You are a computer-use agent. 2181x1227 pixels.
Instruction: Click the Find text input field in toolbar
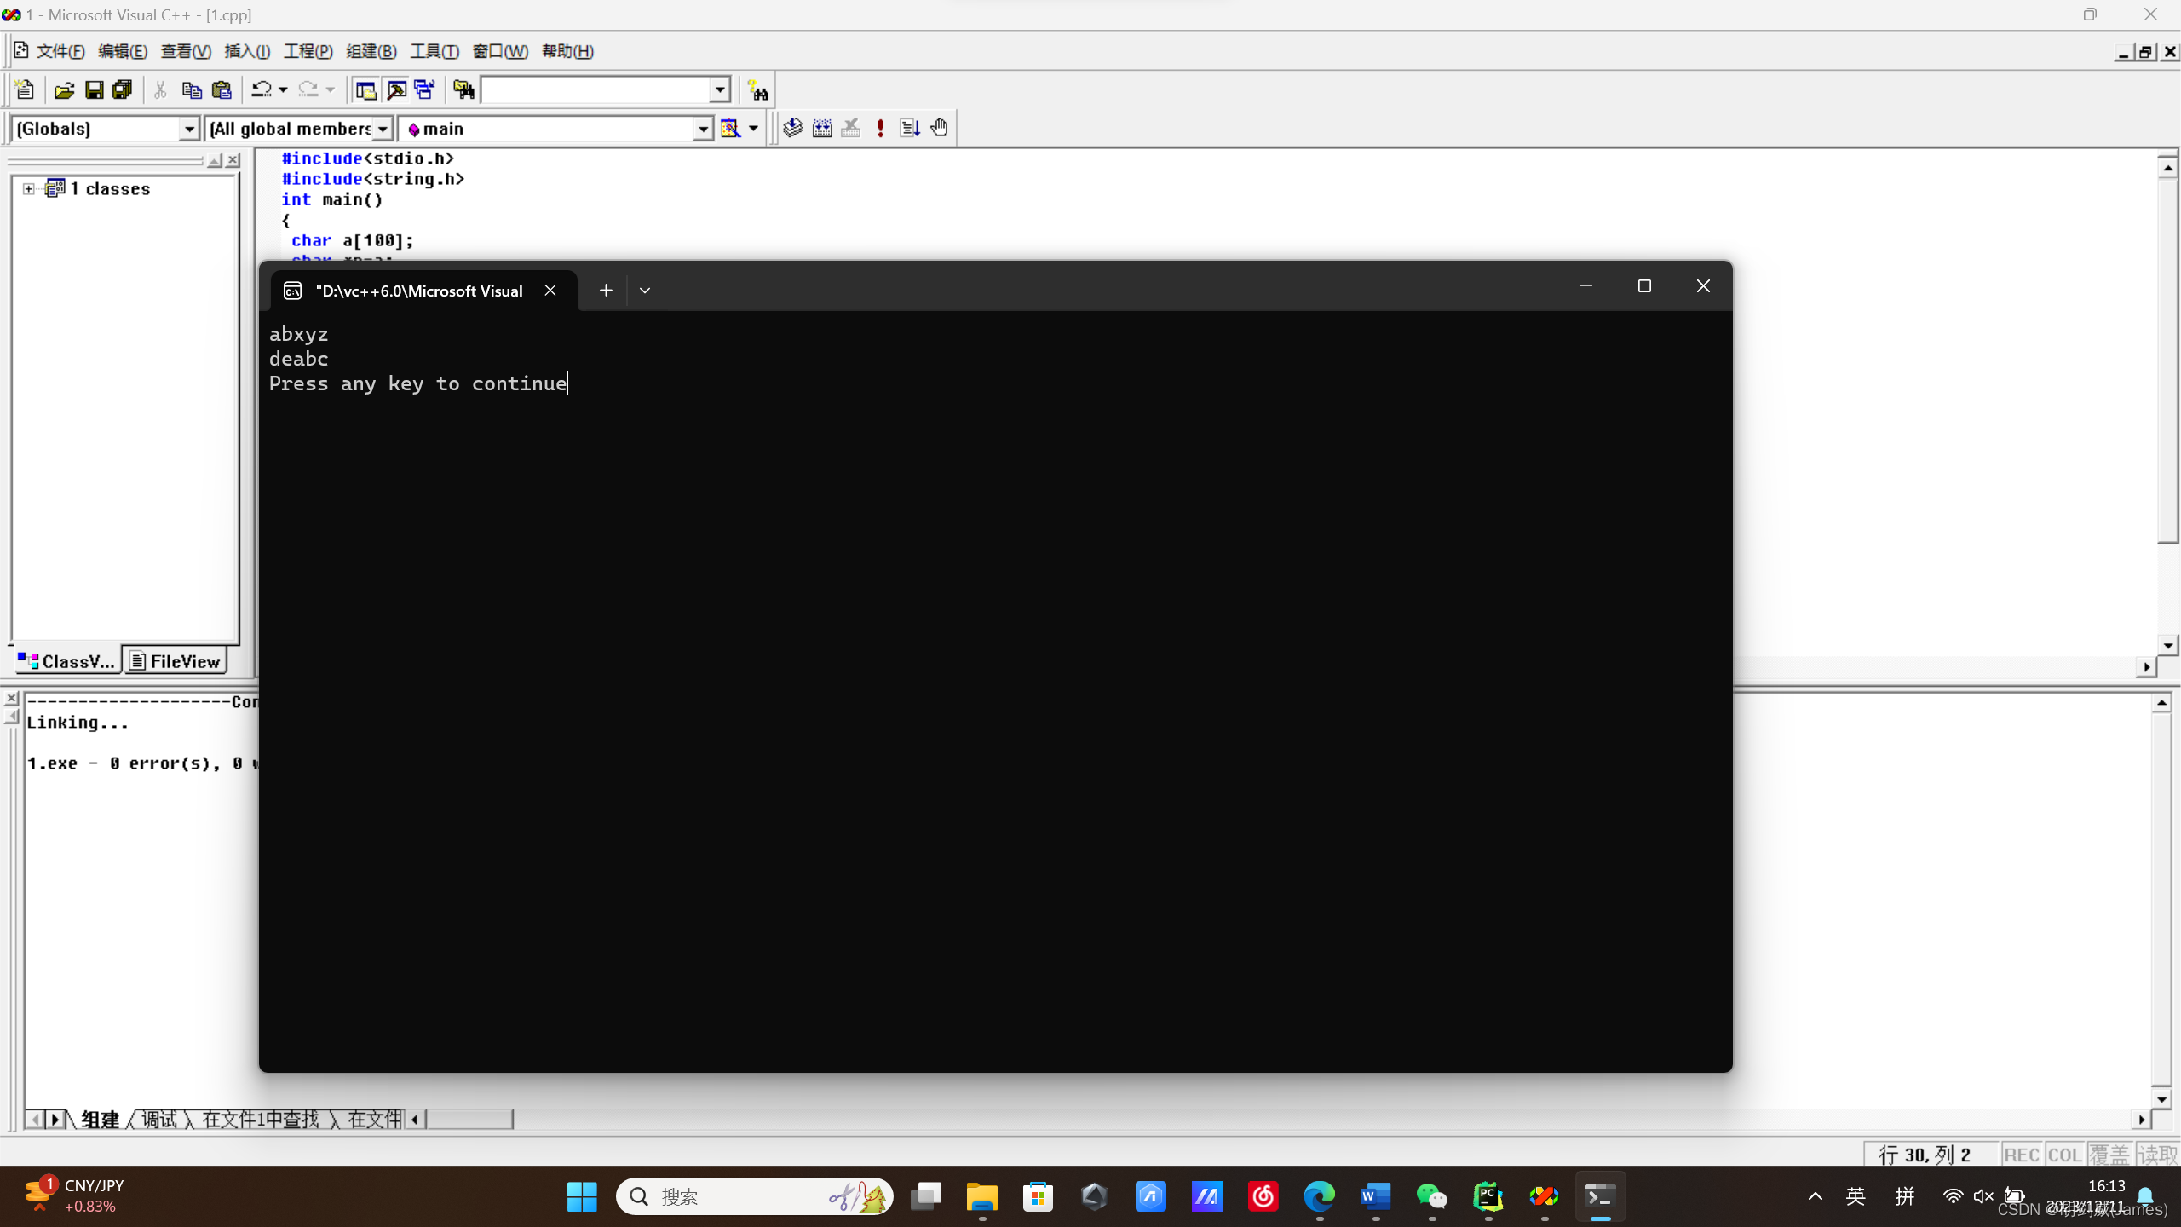pos(596,89)
